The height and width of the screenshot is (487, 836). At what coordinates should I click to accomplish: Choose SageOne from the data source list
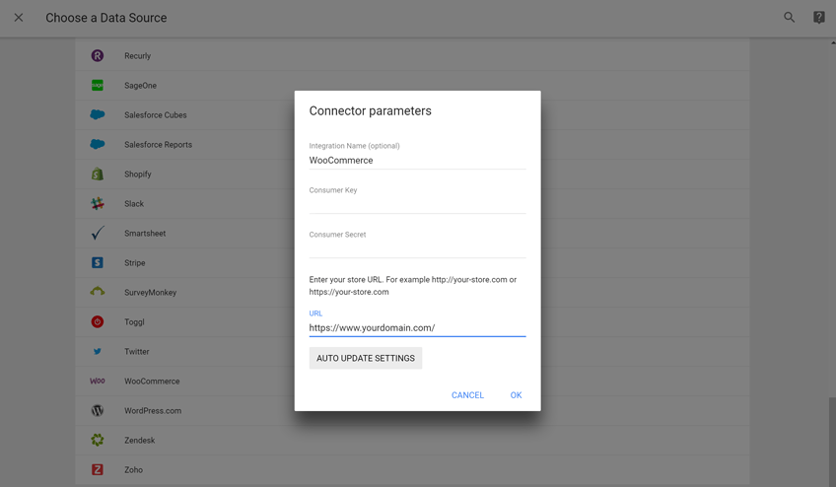(140, 86)
